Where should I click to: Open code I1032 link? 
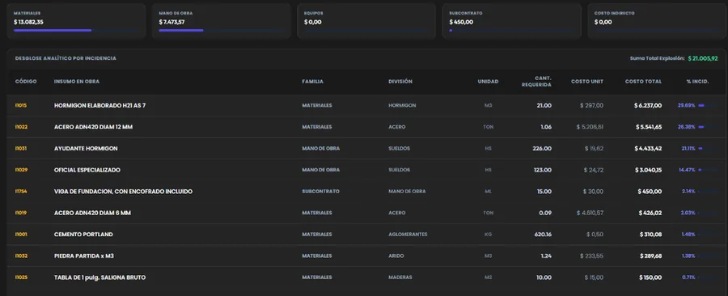21,256
